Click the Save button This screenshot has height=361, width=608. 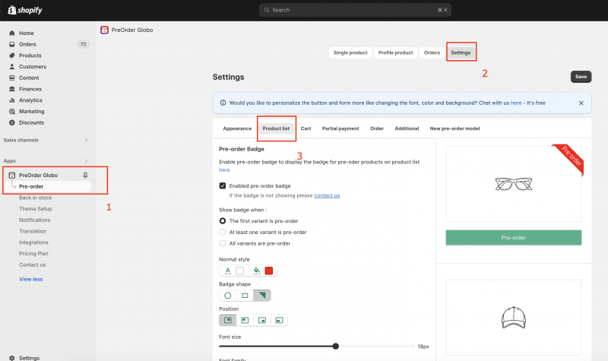(x=581, y=77)
